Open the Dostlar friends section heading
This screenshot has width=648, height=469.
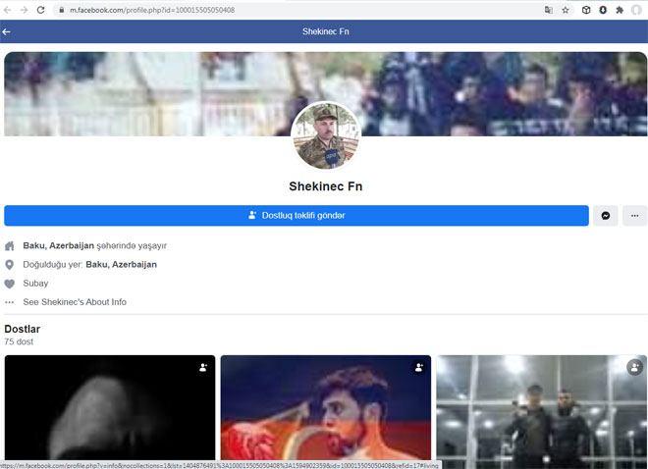tap(23, 329)
